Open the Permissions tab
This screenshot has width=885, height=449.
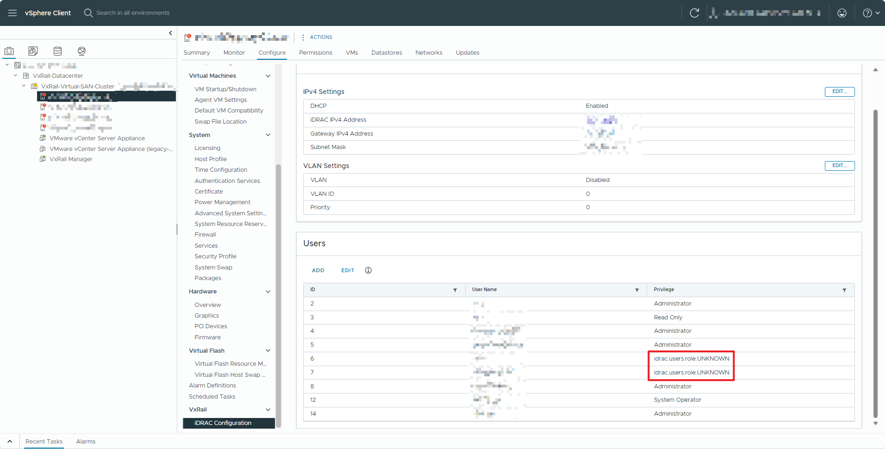pyautogui.click(x=315, y=53)
